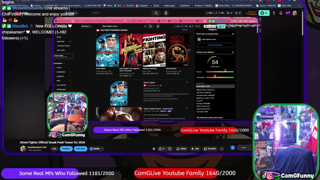The width and height of the screenshot is (320, 180).
Task: Open the Photo Editor bookmark
Action: (222, 5)
